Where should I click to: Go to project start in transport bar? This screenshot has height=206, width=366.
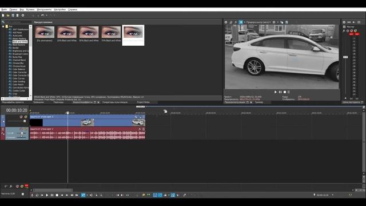pyautogui.click(x=62, y=195)
